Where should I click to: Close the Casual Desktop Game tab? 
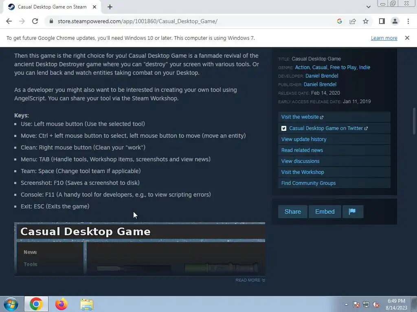click(94, 7)
